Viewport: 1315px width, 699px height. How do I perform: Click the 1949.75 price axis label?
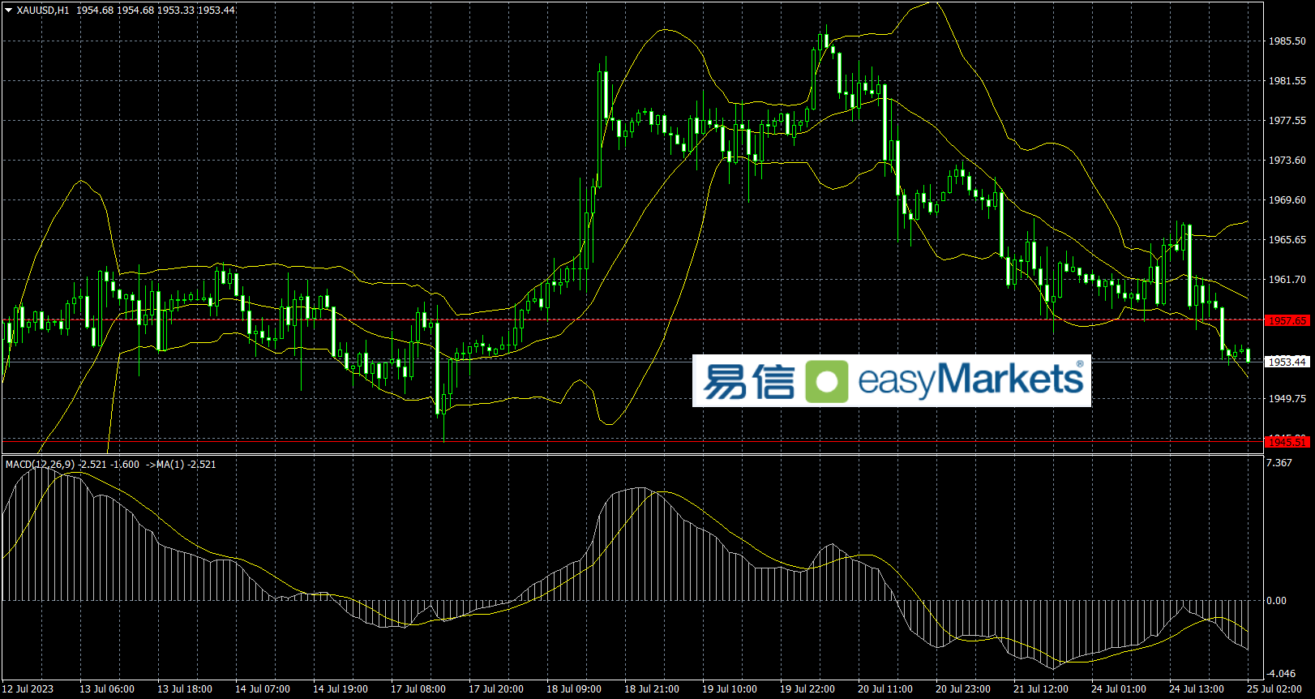coord(1287,399)
